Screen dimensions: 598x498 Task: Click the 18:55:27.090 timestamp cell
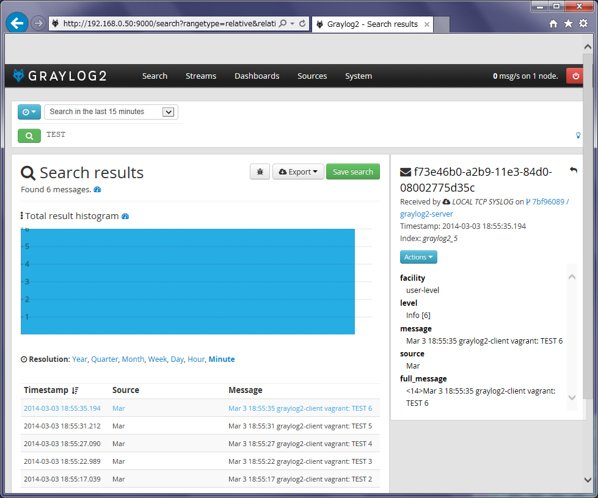pyautogui.click(x=62, y=444)
